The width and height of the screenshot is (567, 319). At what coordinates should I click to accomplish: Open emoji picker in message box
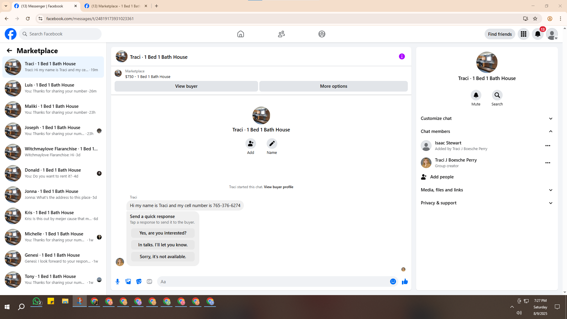[393, 281]
